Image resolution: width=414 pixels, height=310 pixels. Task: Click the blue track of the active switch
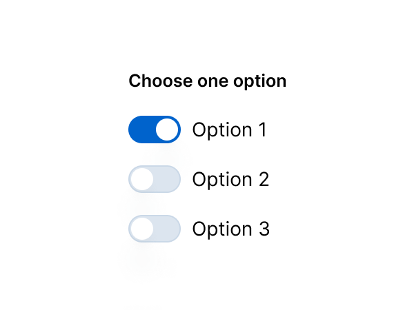(141, 130)
